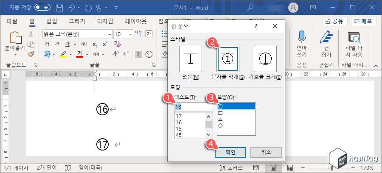Click the phonetic guide icon
This screenshot has height=173, width=382.
click(139, 34)
